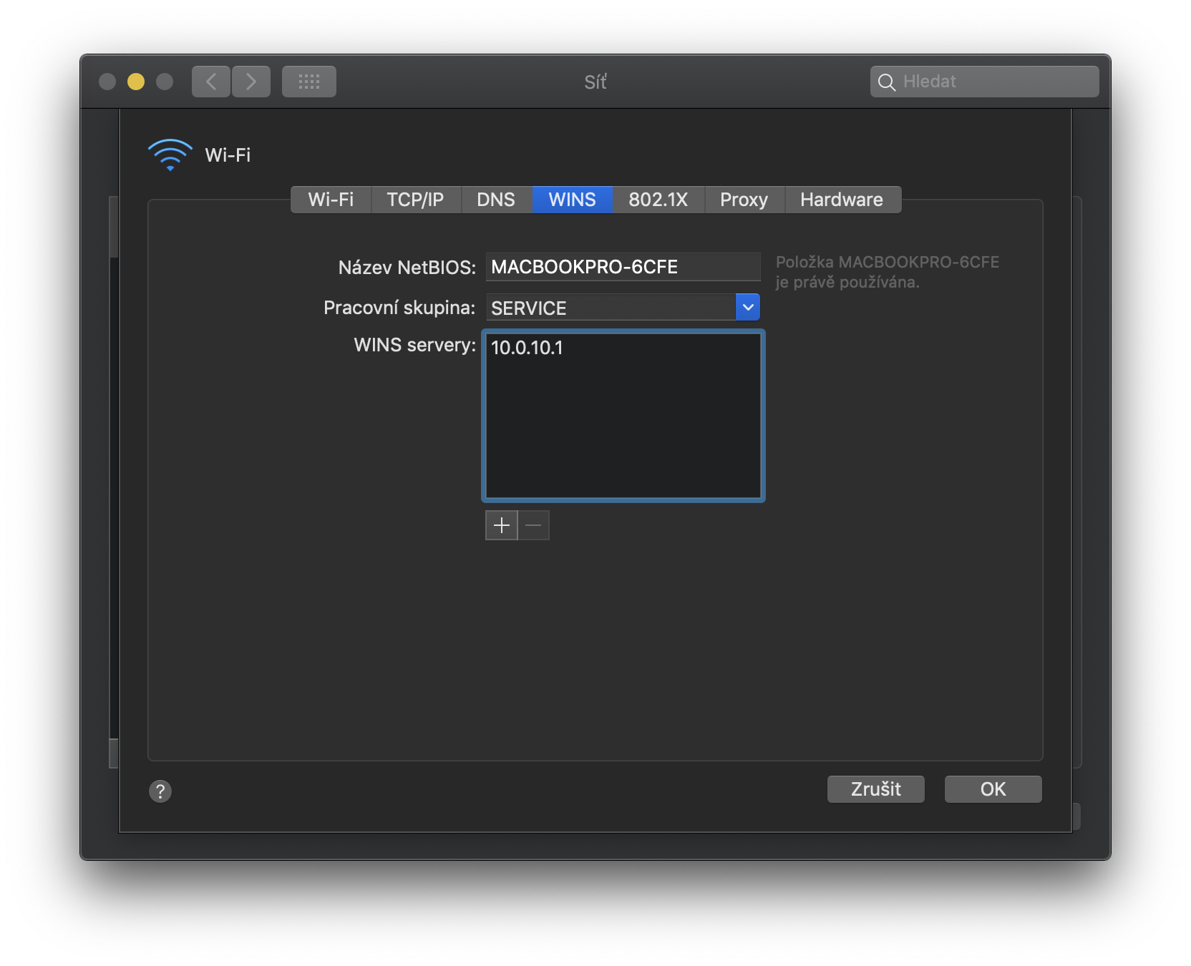This screenshot has height=966, width=1191.
Task: Add a WINS server with plus button
Action: 501,525
